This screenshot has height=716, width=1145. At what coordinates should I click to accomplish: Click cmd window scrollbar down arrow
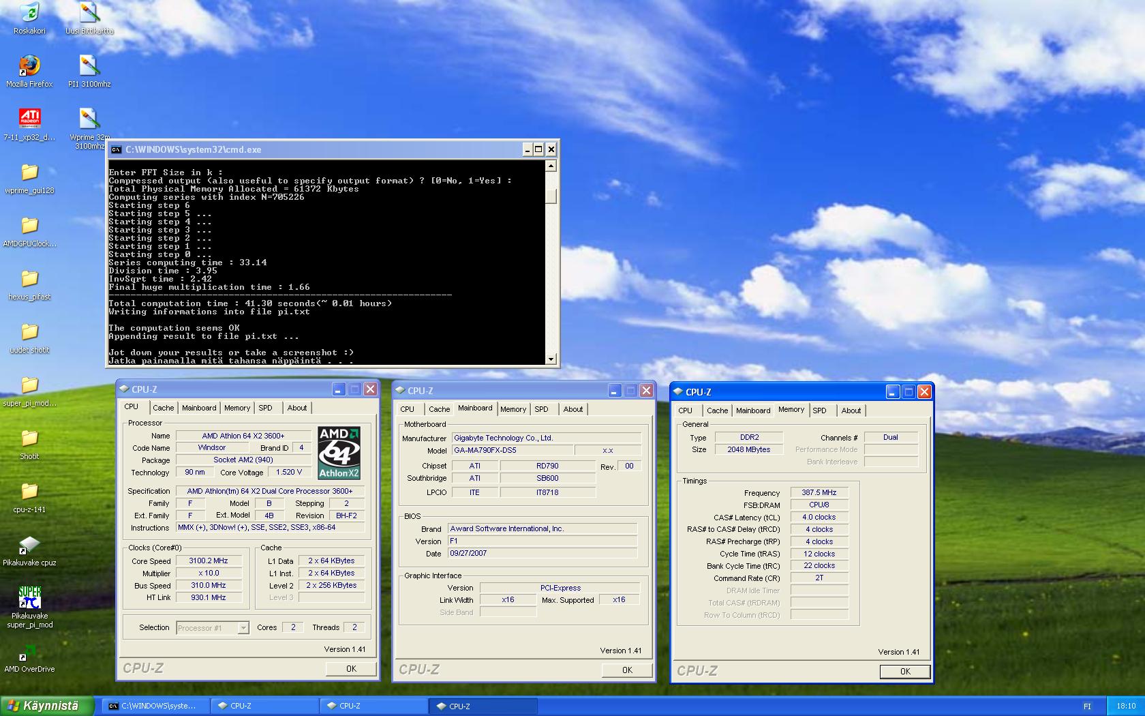(551, 359)
